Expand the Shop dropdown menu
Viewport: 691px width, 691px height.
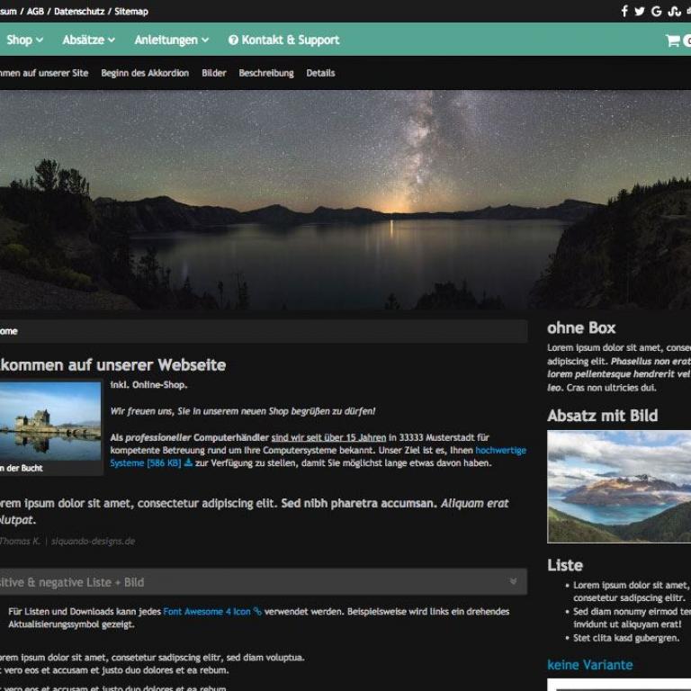(x=24, y=40)
